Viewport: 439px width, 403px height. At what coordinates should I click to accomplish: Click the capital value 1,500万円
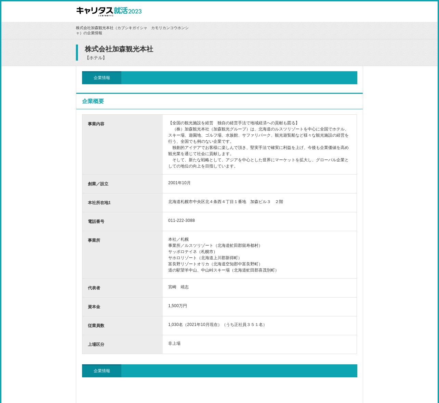178,306
